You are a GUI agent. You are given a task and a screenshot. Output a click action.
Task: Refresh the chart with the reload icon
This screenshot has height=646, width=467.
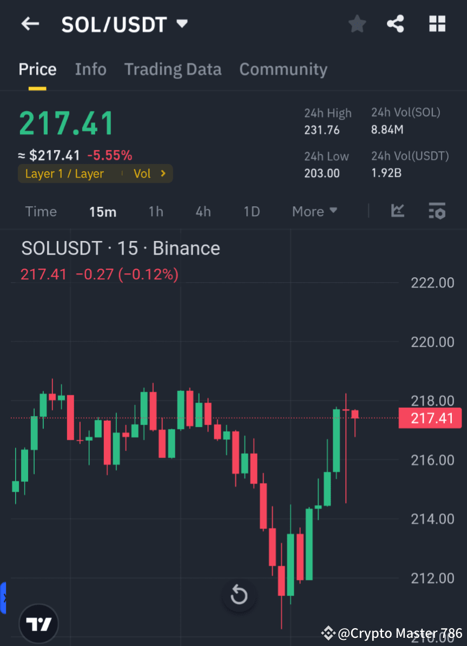click(239, 595)
